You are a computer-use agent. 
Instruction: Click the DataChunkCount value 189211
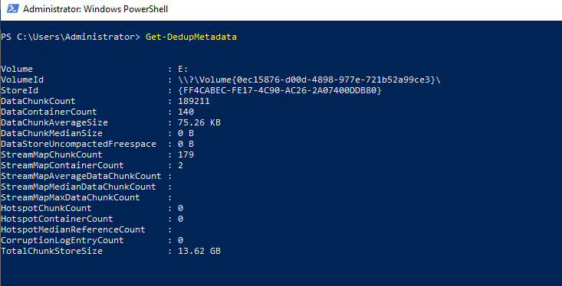click(194, 101)
